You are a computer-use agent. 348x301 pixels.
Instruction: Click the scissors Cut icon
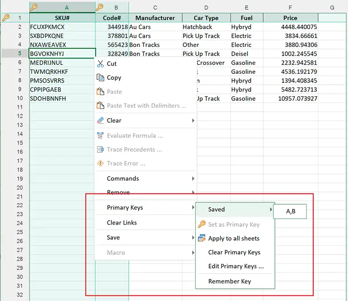[100, 63]
